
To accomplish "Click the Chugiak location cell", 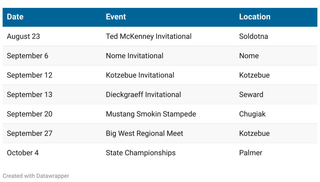I will point(252,114).
